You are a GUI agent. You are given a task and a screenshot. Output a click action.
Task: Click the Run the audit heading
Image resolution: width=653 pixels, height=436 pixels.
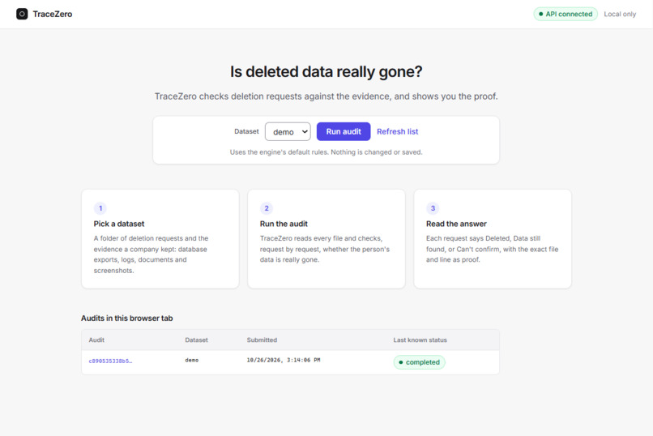[x=284, y=224]
